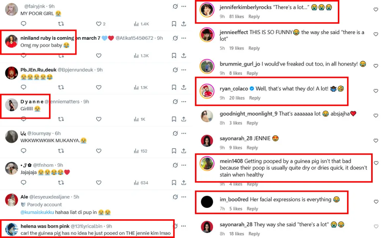Reply to jenniferkimberlyrocks' comment
383x238 pixels.
coord(254,17)
